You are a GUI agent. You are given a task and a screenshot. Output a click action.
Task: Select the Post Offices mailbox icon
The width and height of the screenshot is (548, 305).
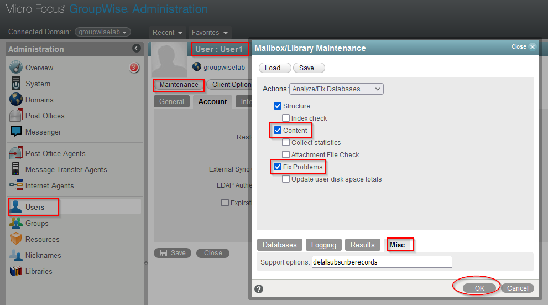pos(16,116)
